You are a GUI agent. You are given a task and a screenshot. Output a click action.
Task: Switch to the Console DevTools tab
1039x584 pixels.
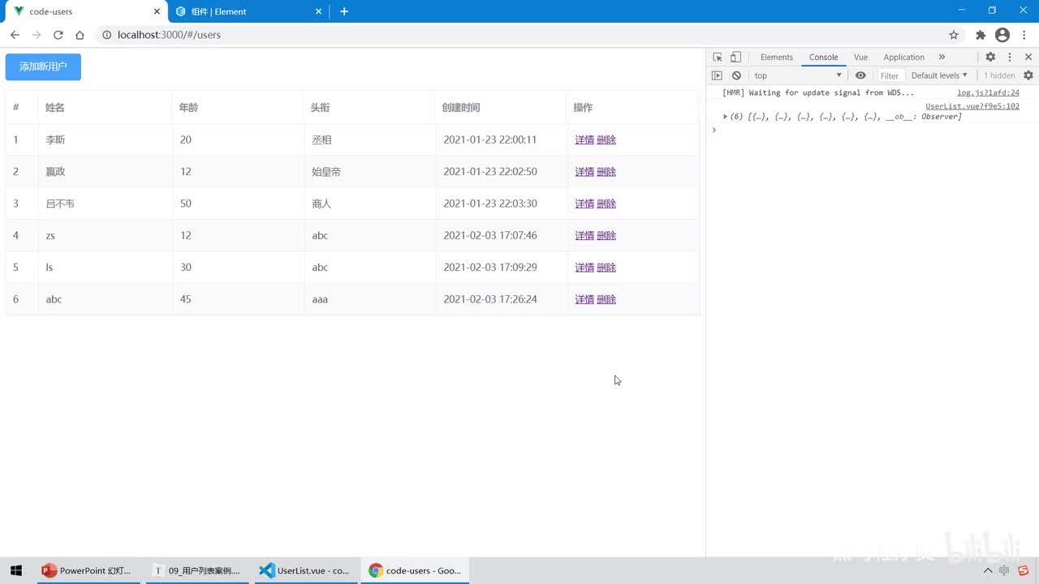click(823, 57)
